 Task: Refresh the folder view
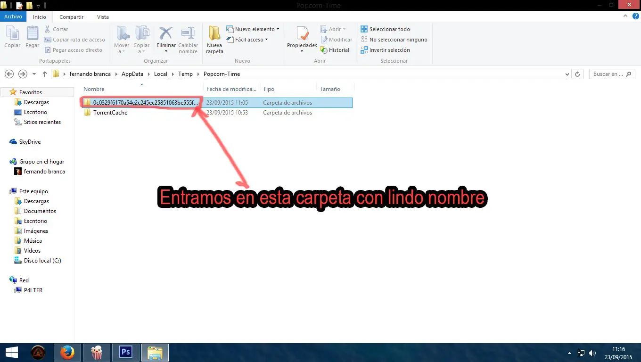[x=578, y=74]
